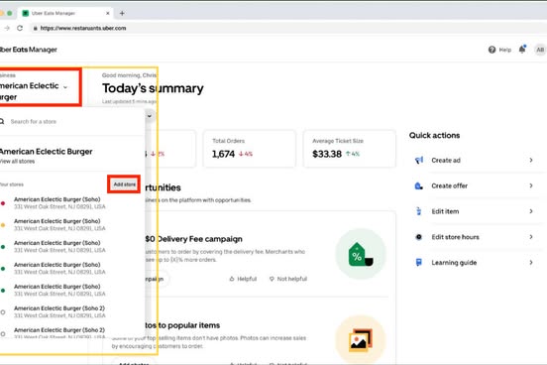The height and width of the screenshot is (365, 547).
Task: Select Create offer quick action
Action: click(476, 185)
